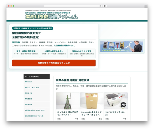Click the macOS red close window button
Screen dimensions: 154x130
point(9,6)
